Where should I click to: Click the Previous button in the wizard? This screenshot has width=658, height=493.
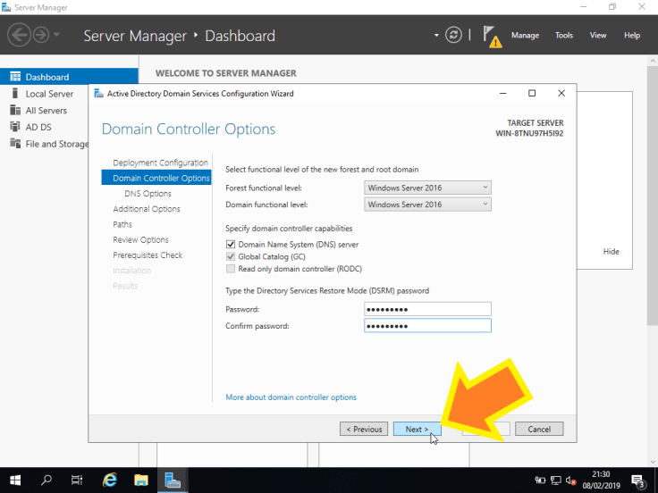pos(364,429)
